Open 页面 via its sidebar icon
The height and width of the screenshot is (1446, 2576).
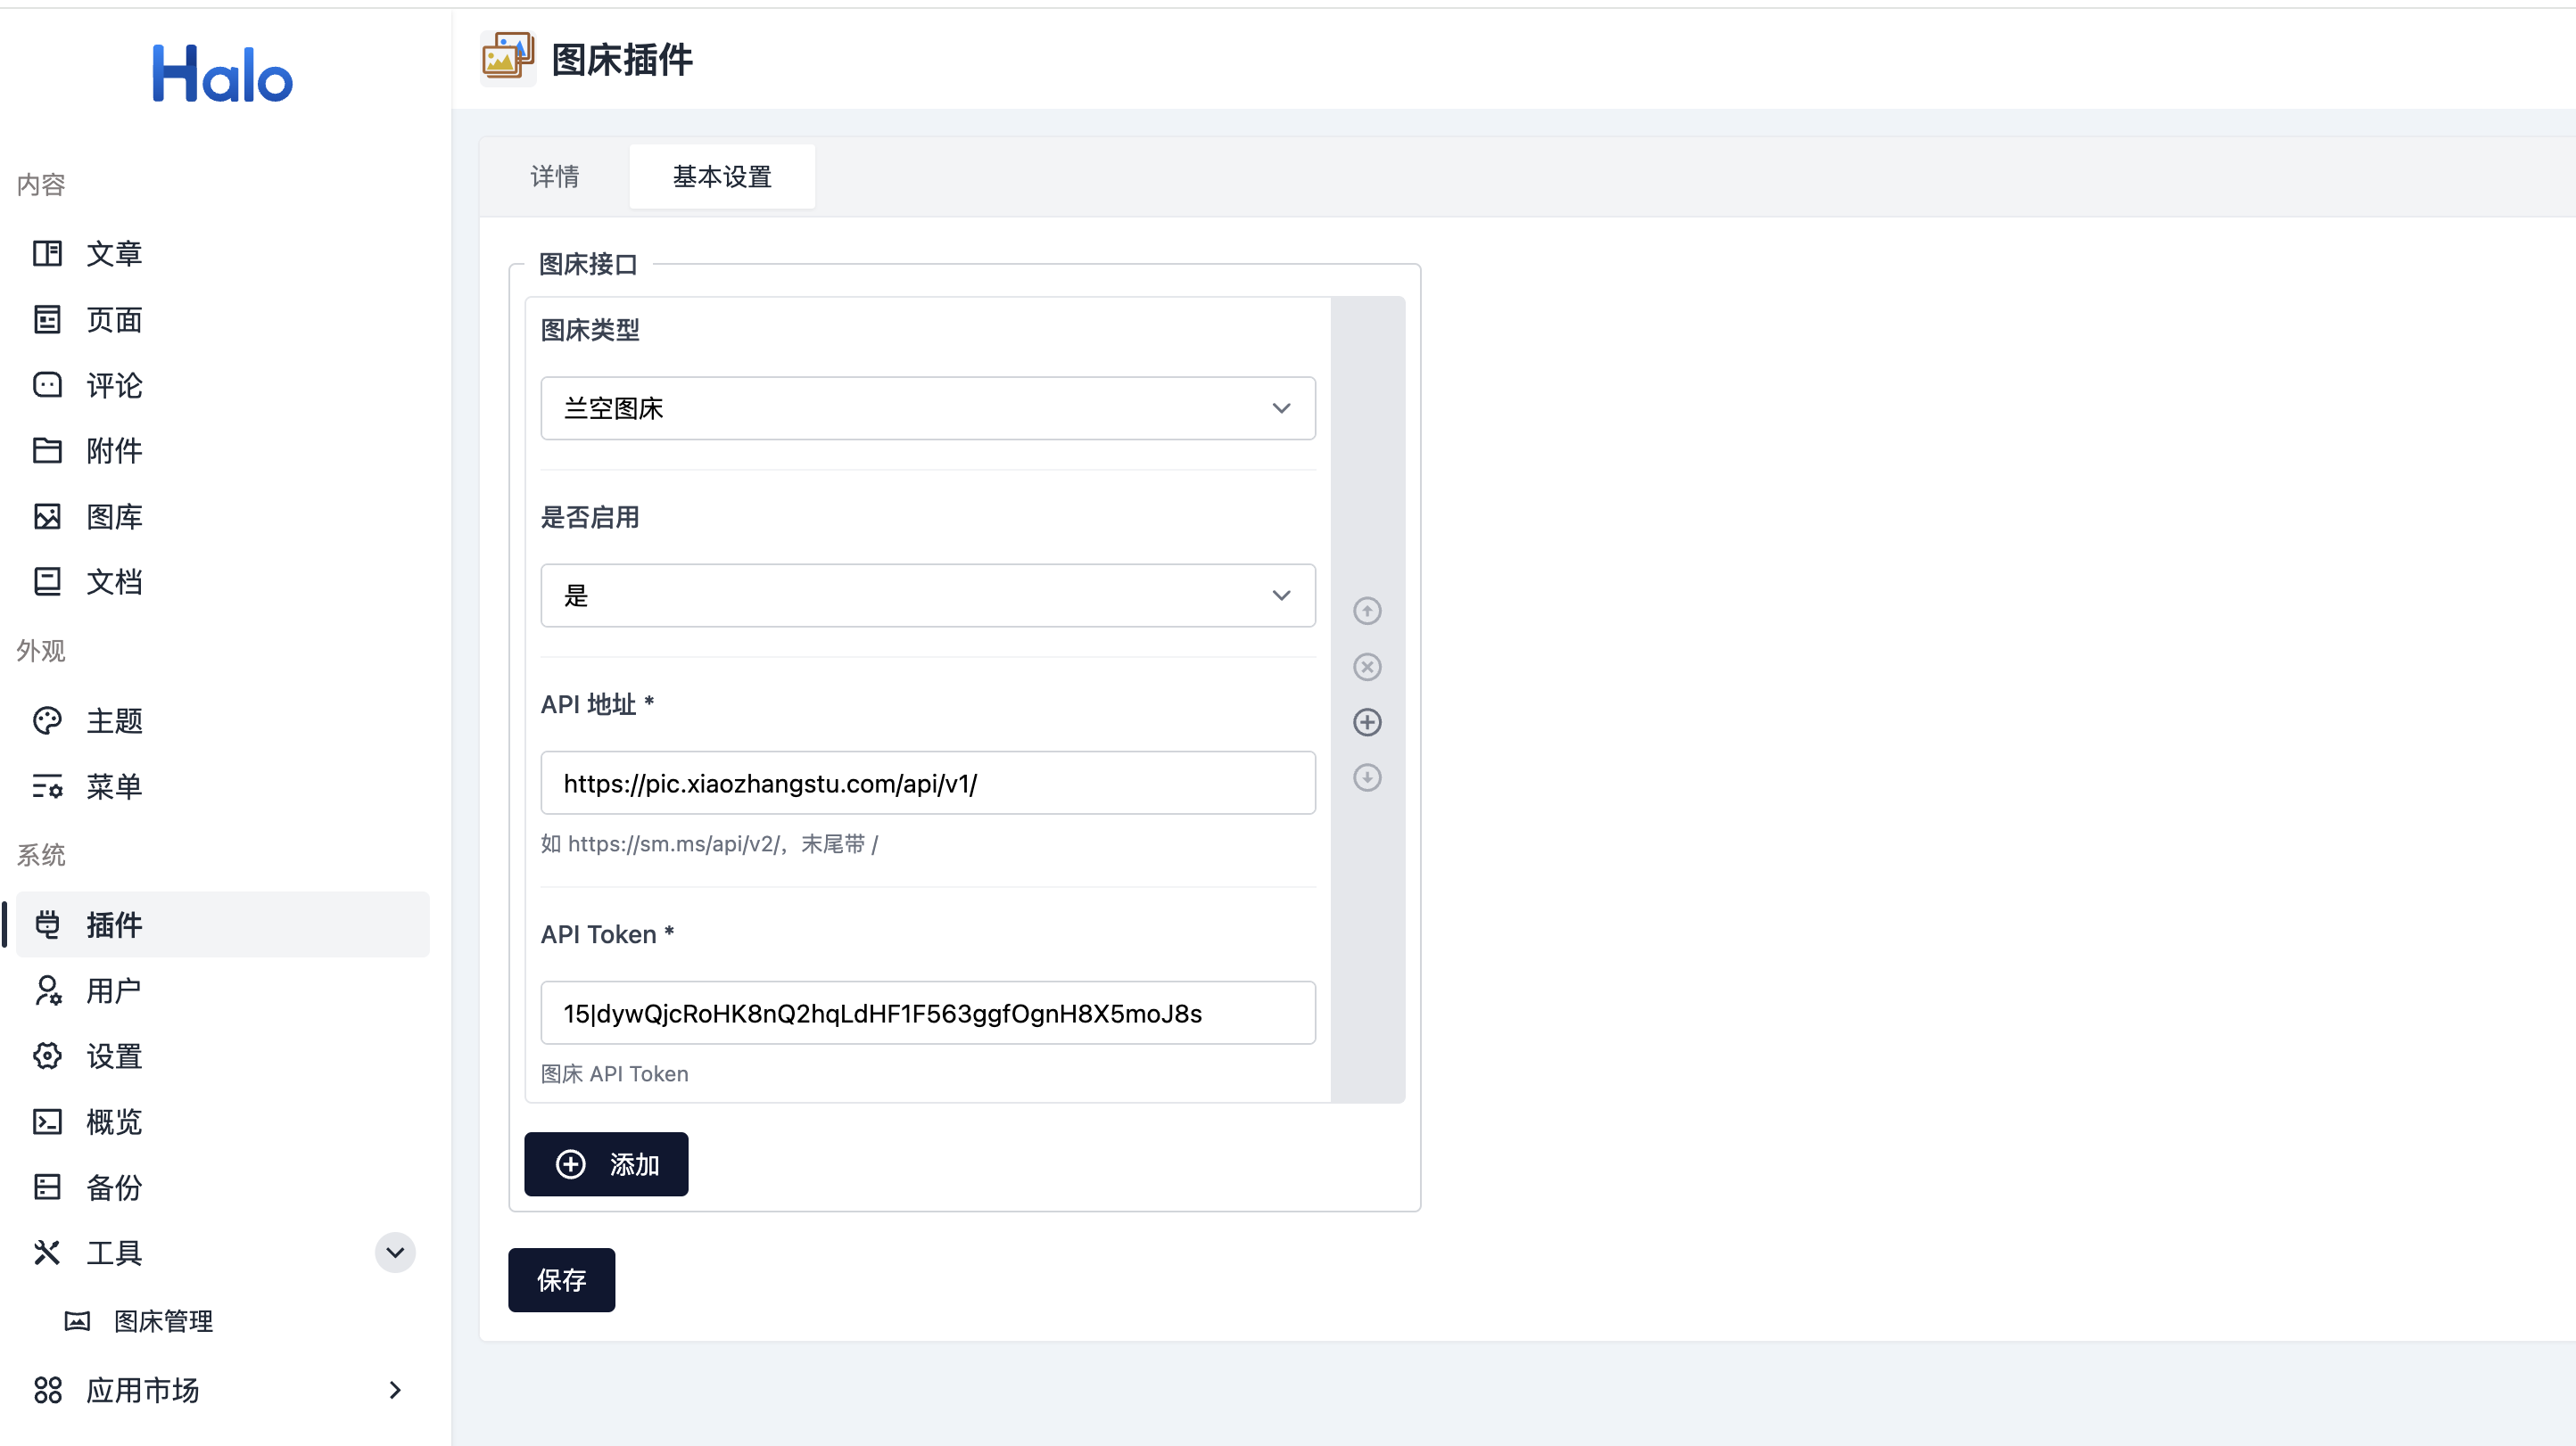point(47,320)
